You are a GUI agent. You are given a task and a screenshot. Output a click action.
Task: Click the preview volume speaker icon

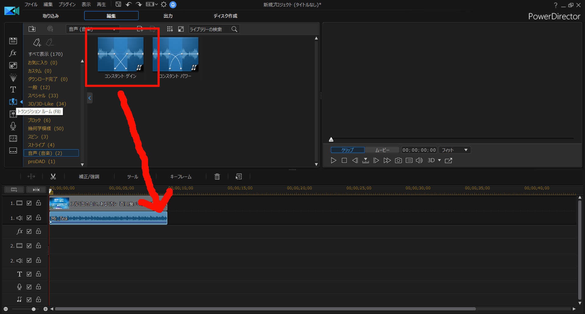coord(419,160)
